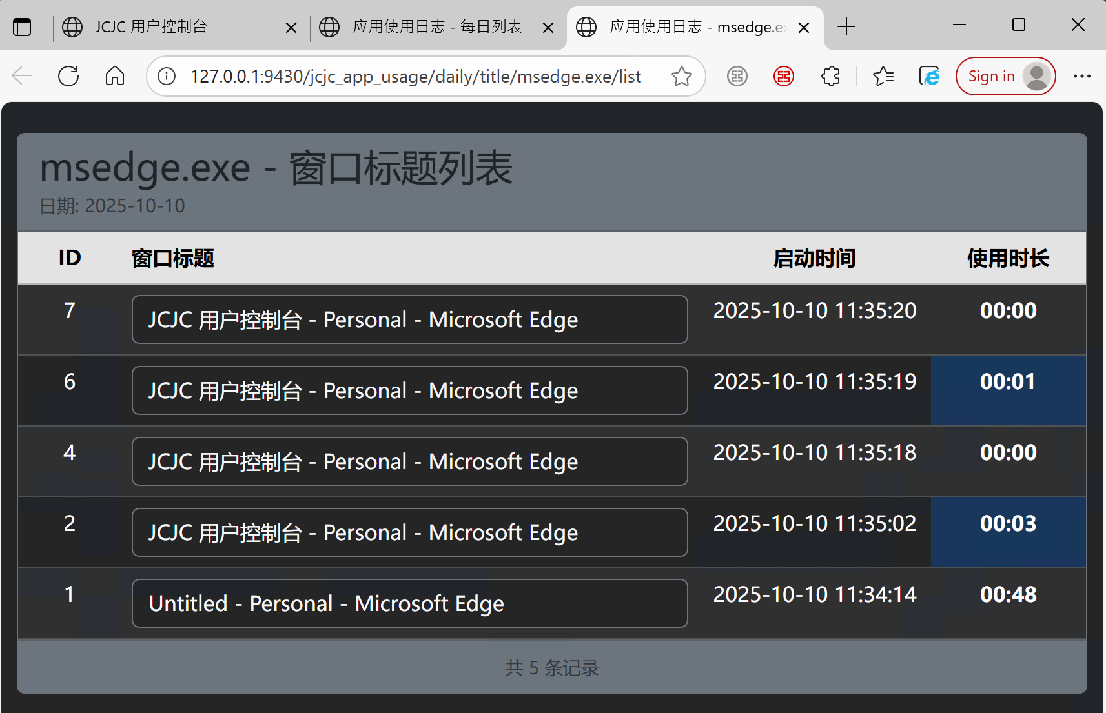Click start time 2025-10-10 11:35:18

pos(814,452)
